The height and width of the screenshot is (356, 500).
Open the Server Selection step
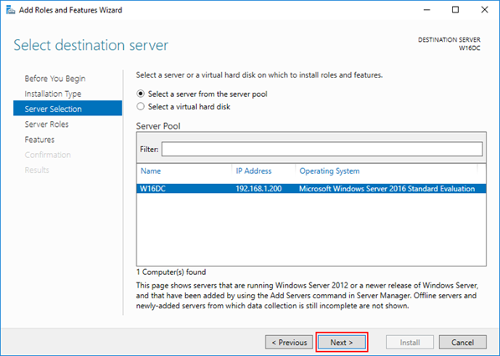[68, 109]
